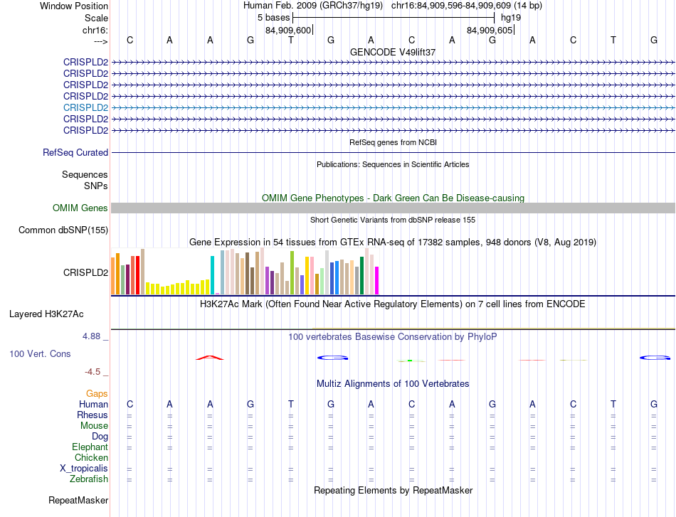The image size is (676, 517).
Task: Click chr16:84,909,596-84,909,609 (14 bp) position text
Action: (467, 6)
